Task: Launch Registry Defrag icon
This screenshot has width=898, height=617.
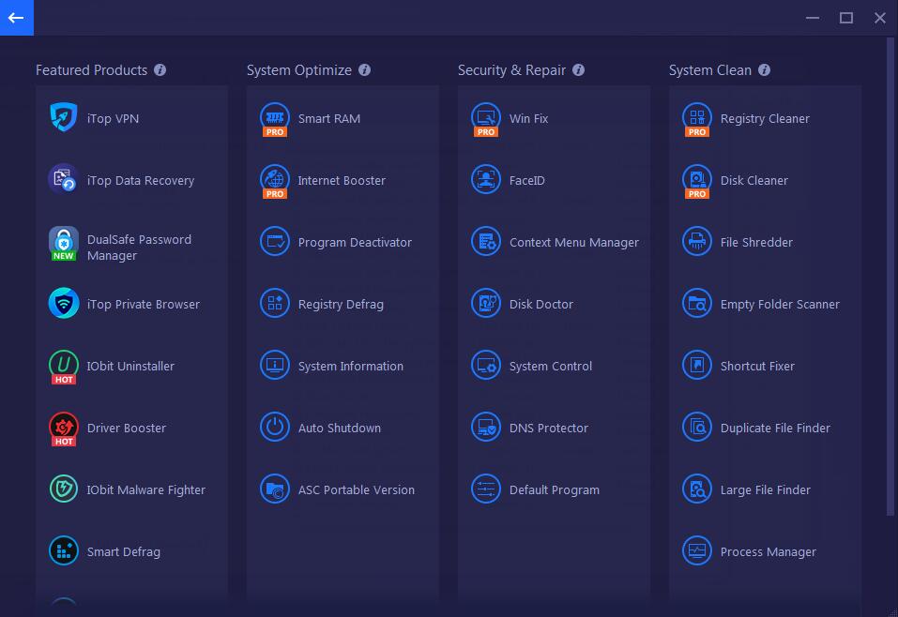Action: [x=275, y=304]
